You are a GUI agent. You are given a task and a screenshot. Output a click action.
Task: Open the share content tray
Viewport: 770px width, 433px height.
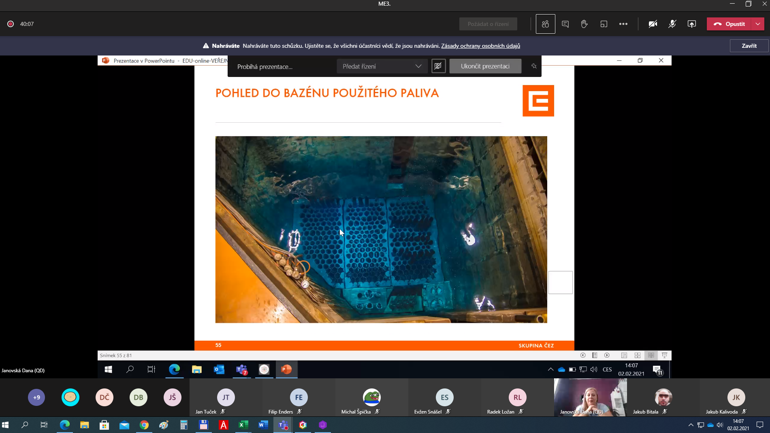691,24
